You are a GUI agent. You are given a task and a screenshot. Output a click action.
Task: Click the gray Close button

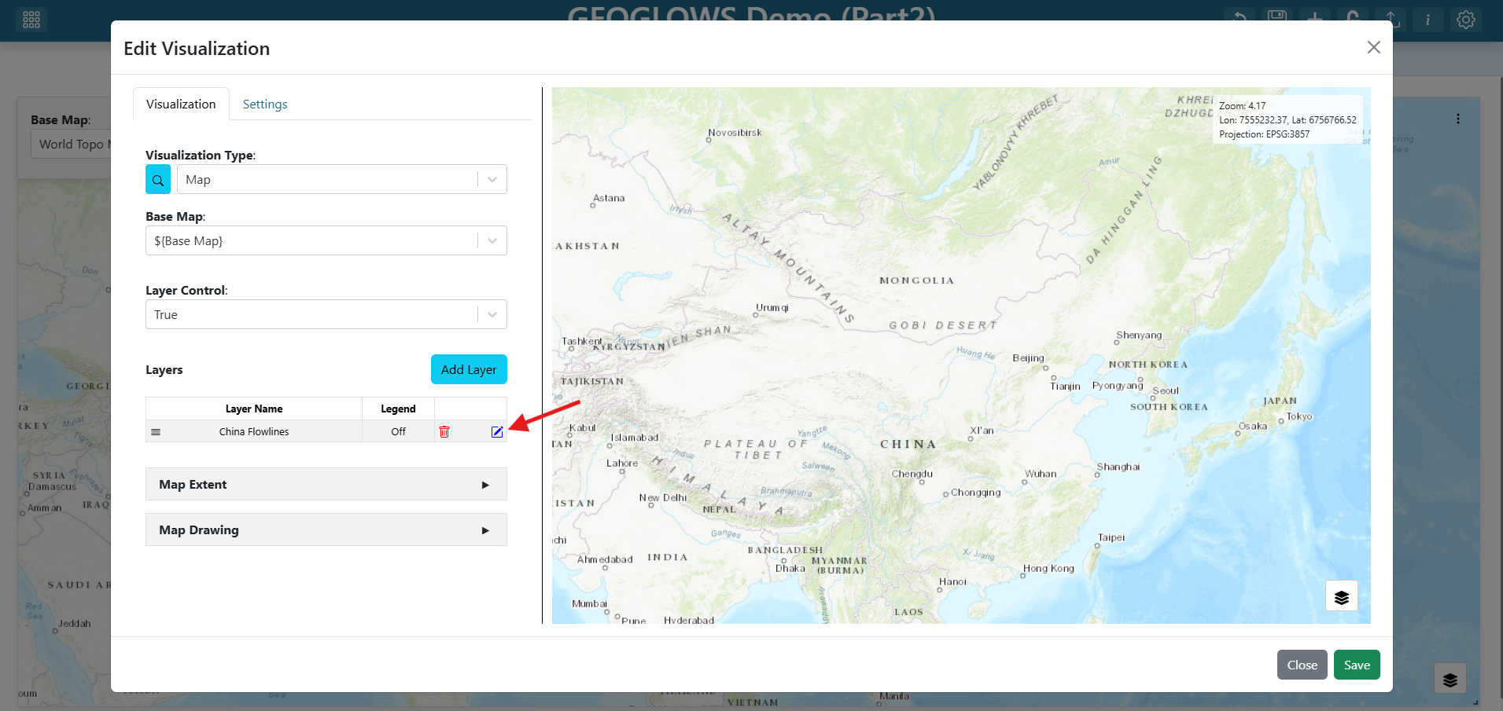coord(1302,665)
